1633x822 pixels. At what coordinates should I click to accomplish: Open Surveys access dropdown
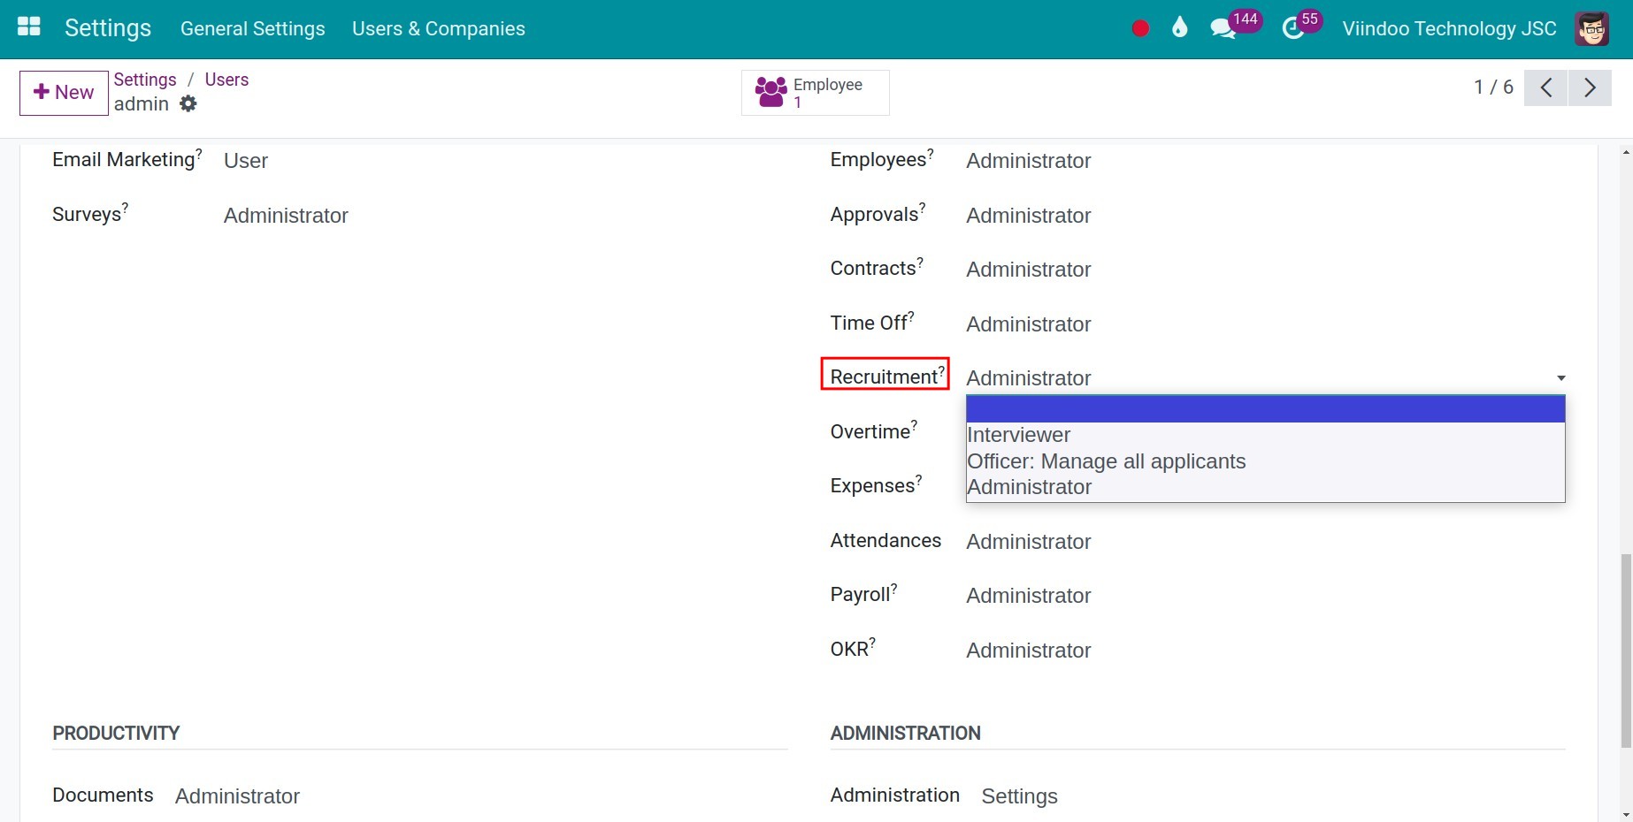pyautogui.click(x=506, y=216)
